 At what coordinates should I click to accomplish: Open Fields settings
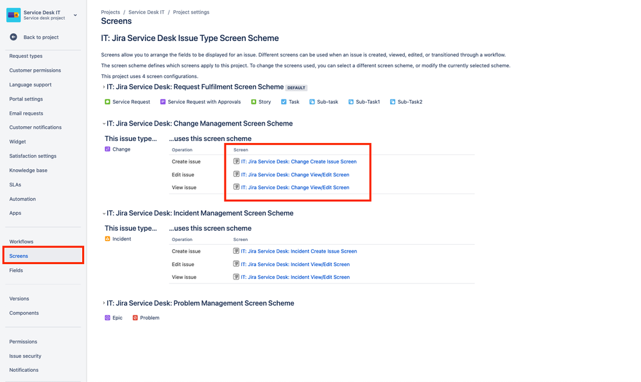click(x=16, y=270)
